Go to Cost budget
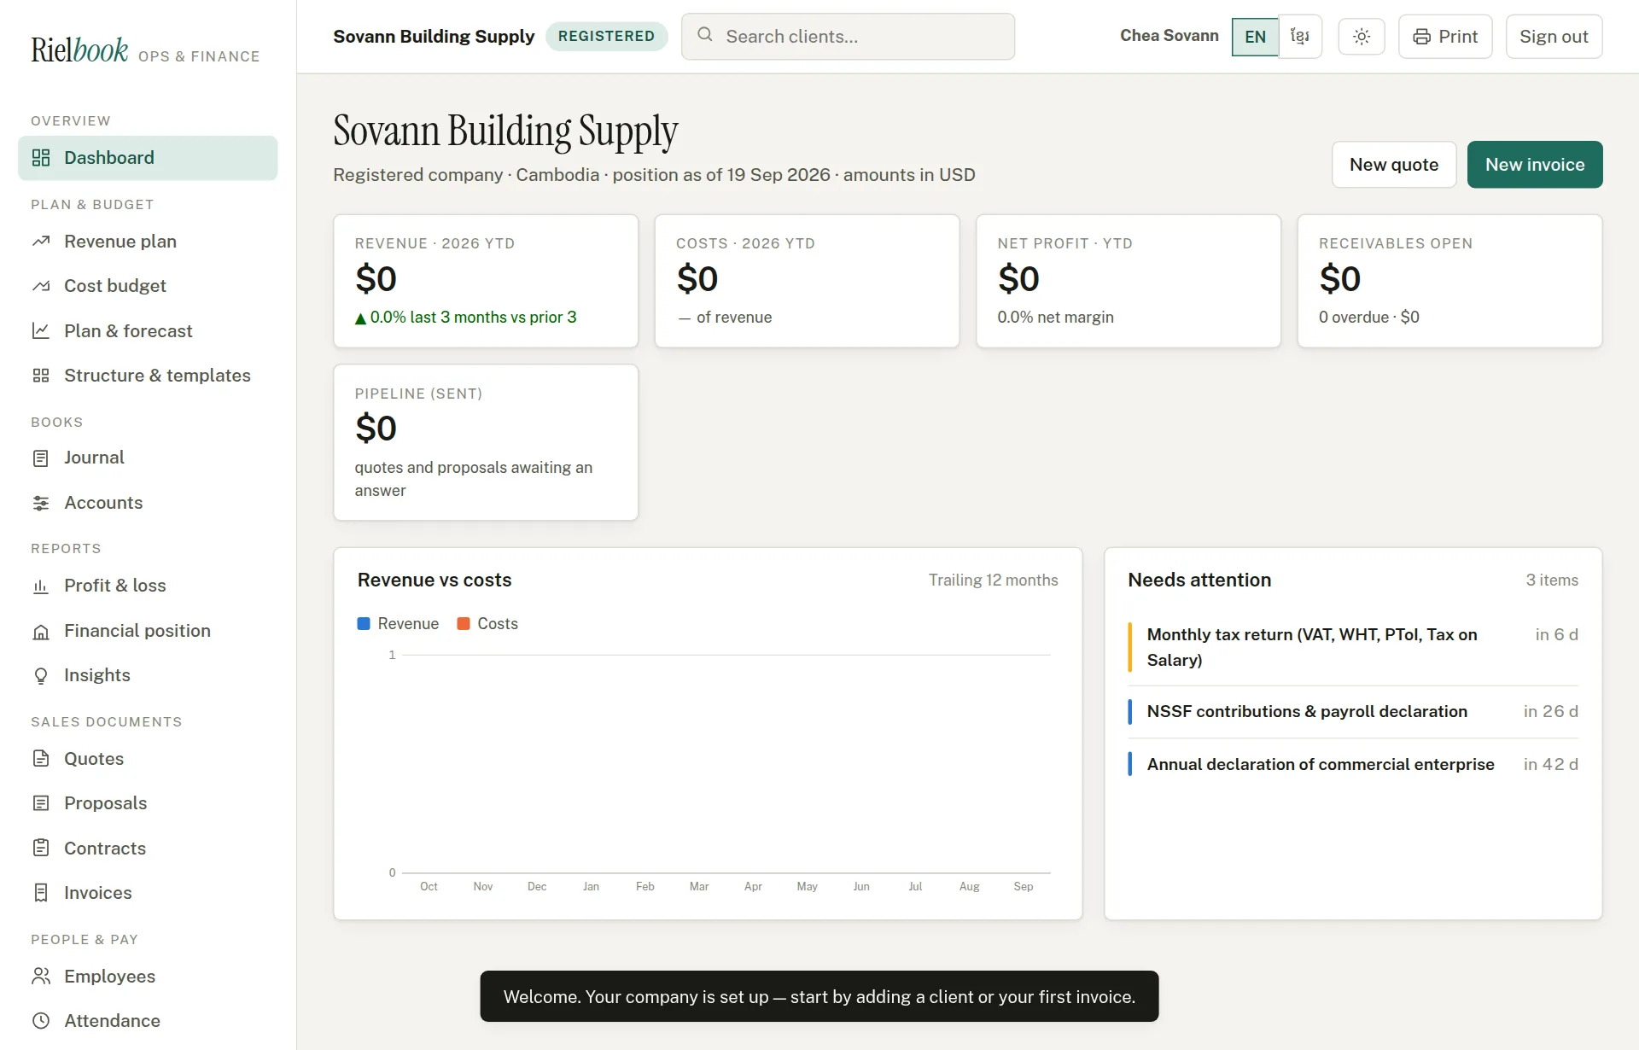 pos(148,286)
